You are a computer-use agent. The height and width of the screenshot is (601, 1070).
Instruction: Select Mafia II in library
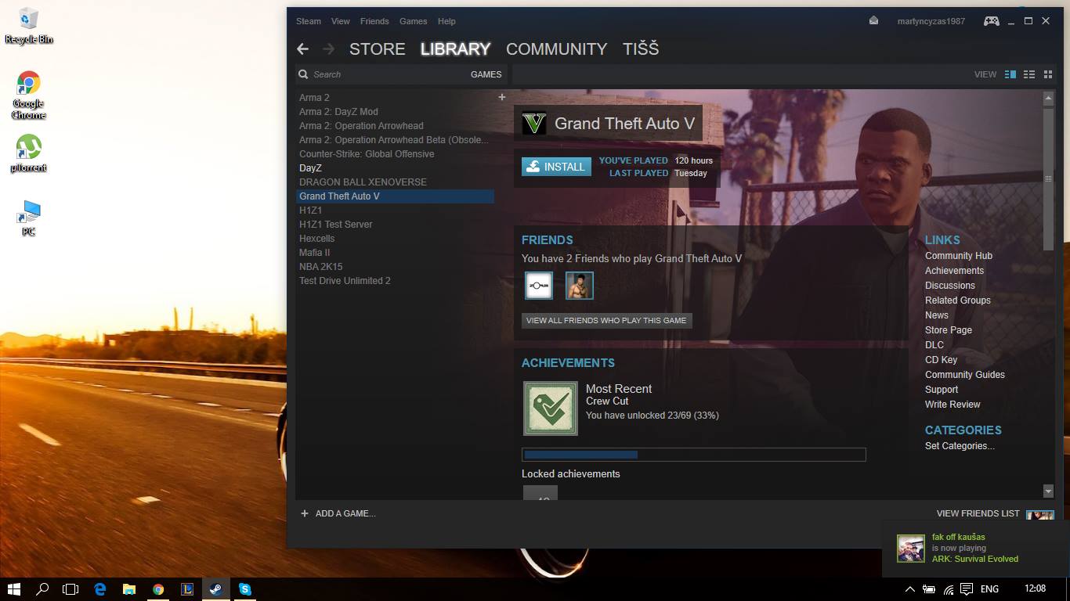314,253
